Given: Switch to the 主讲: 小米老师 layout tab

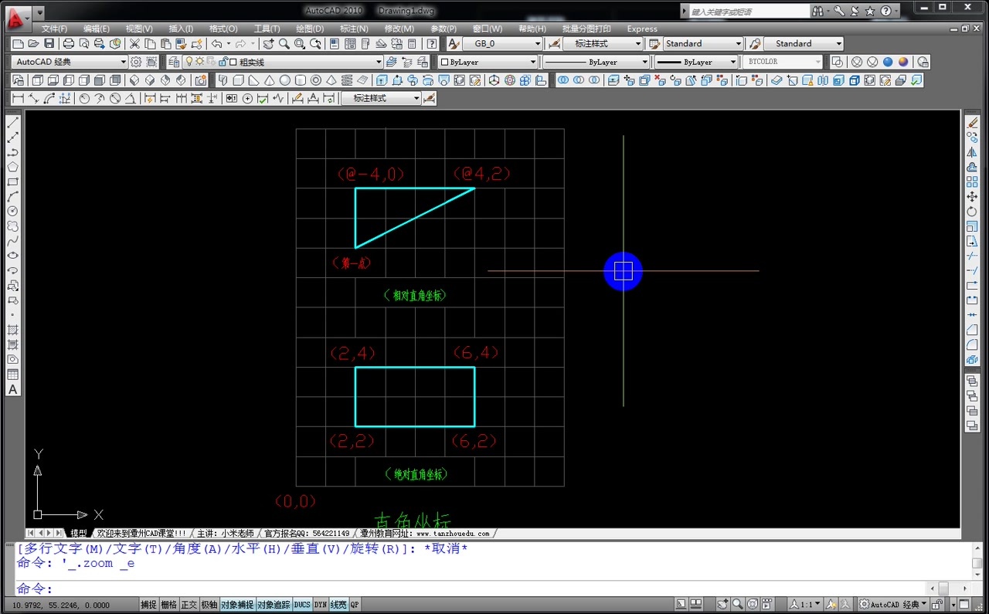Looking at the screenshot, I should 226,533.
